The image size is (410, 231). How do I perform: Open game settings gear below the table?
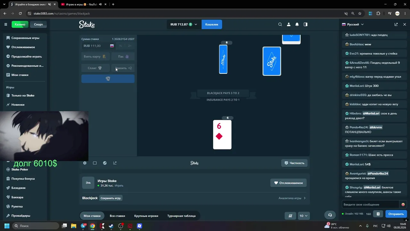[x=85, y=163]
